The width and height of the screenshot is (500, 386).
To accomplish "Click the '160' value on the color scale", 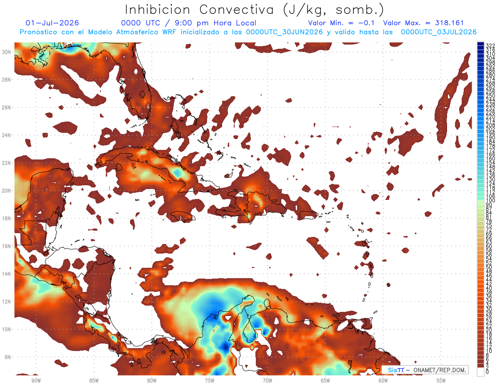I will (x=490, y=159).
